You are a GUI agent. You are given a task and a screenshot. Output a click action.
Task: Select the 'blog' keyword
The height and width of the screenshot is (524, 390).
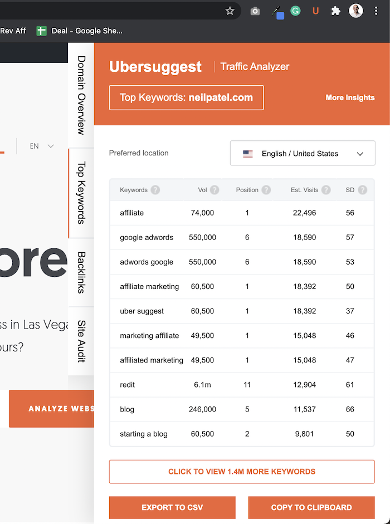pos(127,409)
